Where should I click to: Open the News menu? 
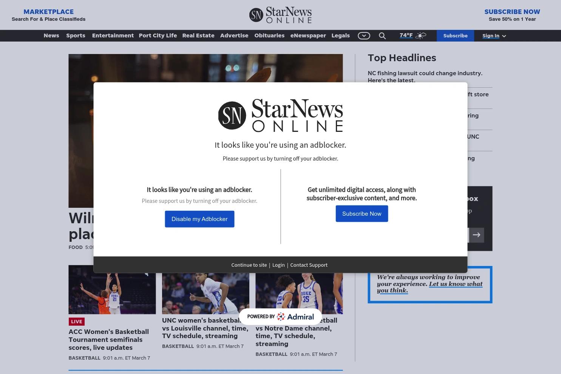point(51,36)
